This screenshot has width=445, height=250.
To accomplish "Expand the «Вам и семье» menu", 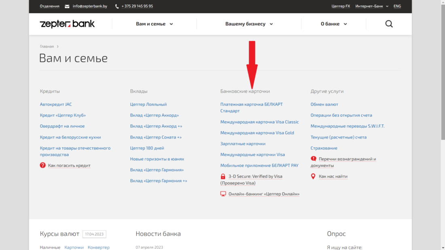I will (x=154, y=24).
